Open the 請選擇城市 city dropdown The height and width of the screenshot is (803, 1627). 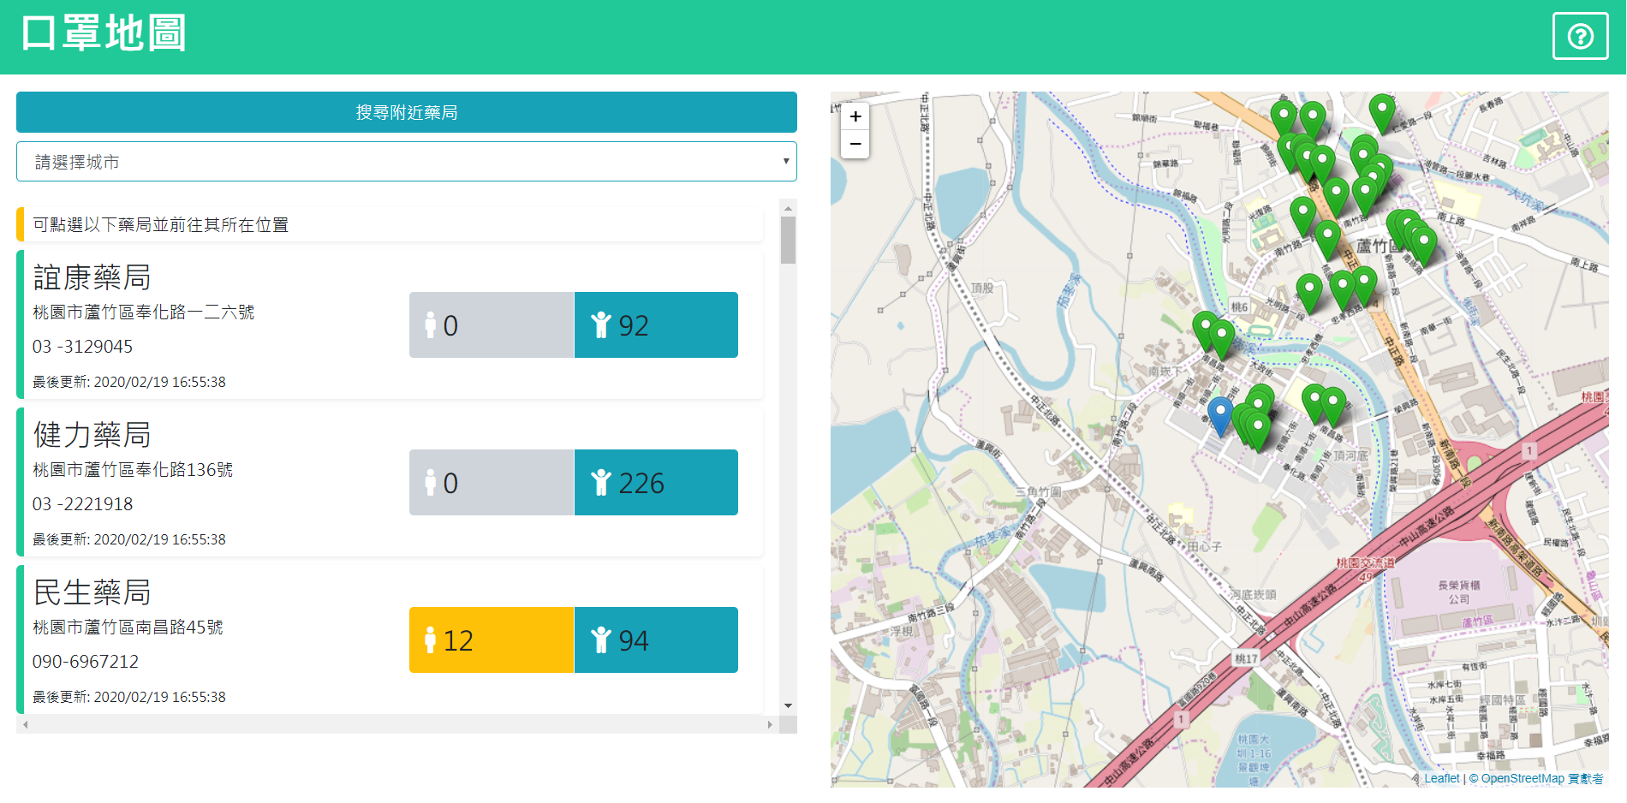click(407, 162)
